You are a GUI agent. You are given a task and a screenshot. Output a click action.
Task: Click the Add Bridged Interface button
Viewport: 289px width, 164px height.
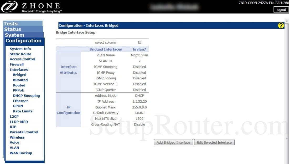173,142
